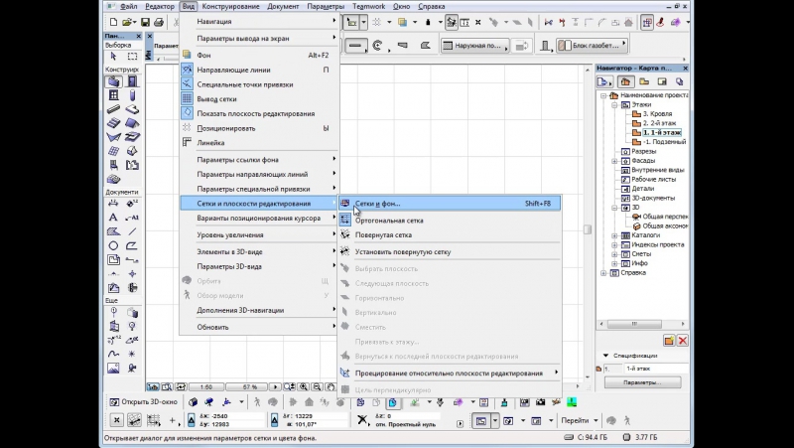Select the Marquee tool in toolbox
The image size is (794, 448).
tap(131, 57)
